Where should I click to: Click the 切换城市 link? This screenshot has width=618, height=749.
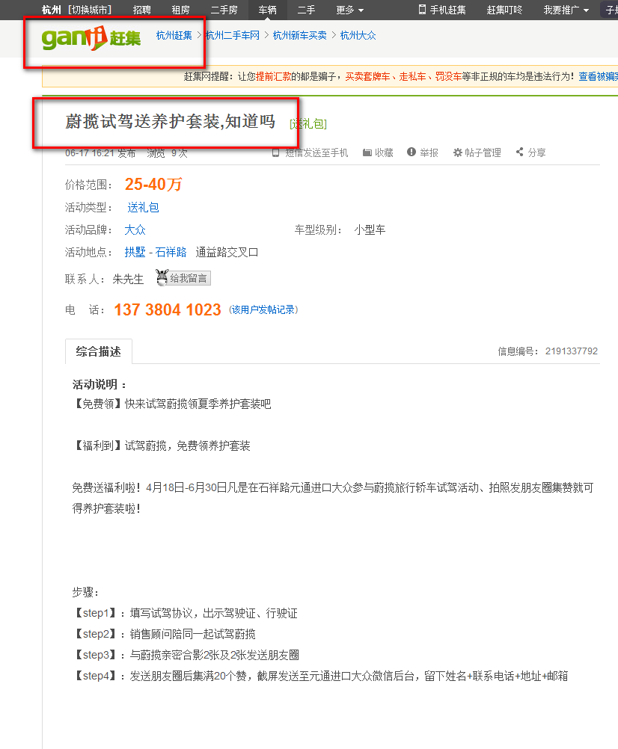pyautogui.click(x=89, y=10)
